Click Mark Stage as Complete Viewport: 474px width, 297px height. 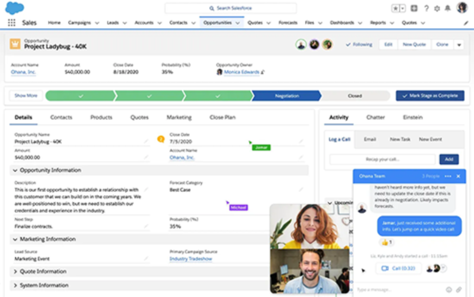(x=430, y=96)
